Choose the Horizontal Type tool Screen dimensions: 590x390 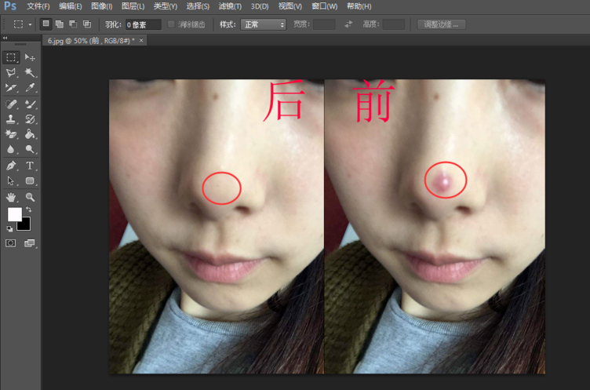click(30, 166)
